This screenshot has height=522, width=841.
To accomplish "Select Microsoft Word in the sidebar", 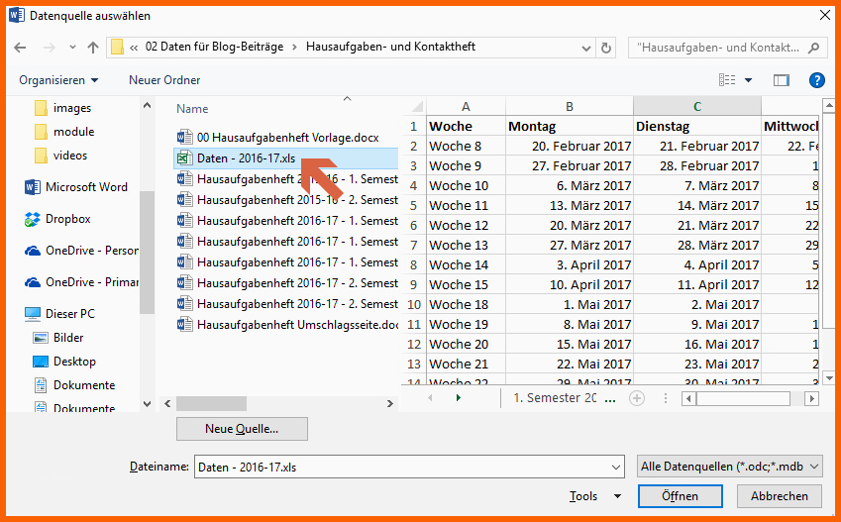I will coord(85,187).
